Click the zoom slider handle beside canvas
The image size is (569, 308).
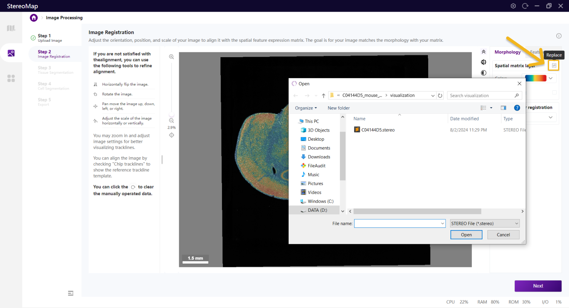[172, 115]
